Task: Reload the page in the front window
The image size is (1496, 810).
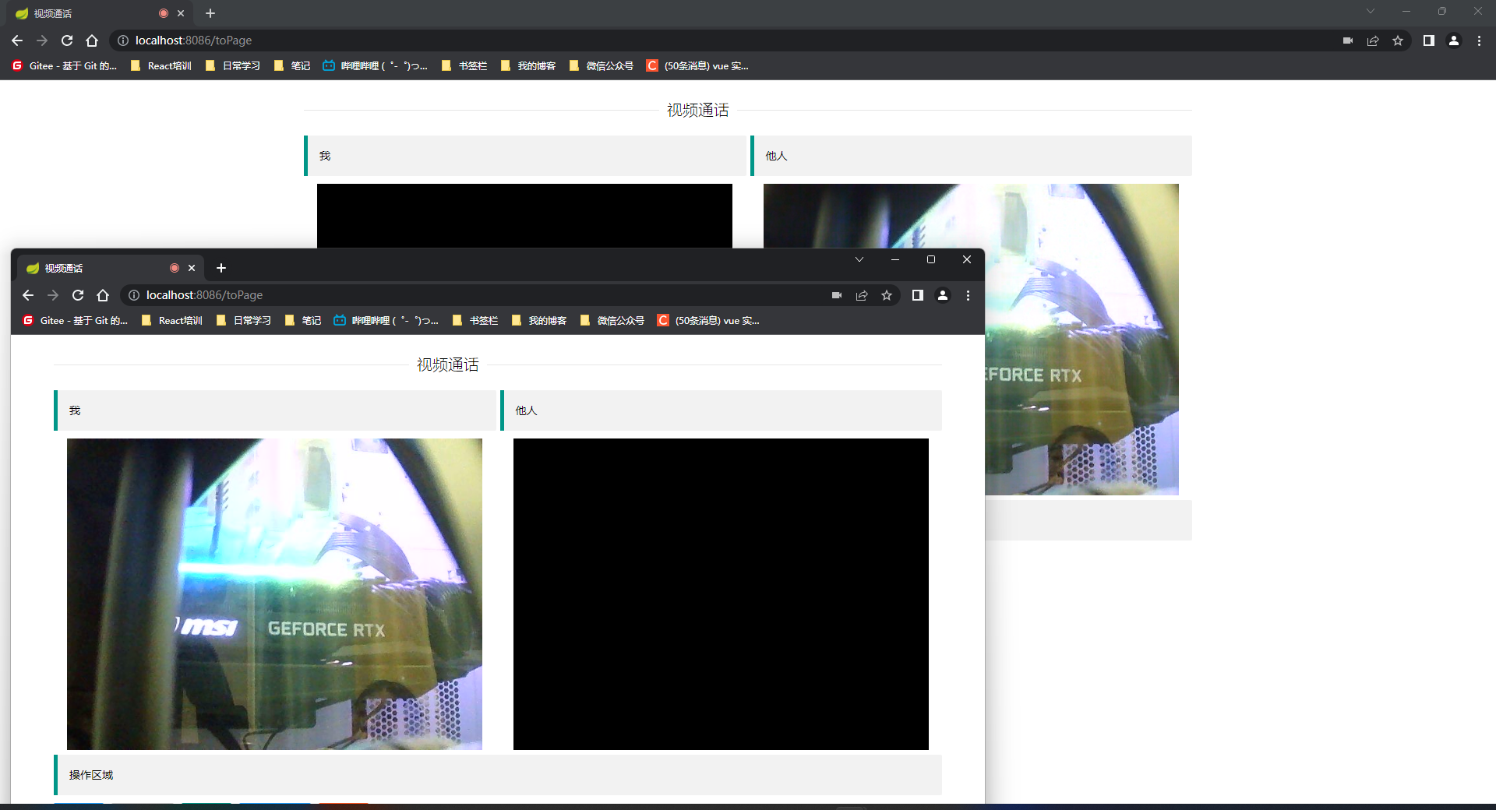Action: [78, 295]
